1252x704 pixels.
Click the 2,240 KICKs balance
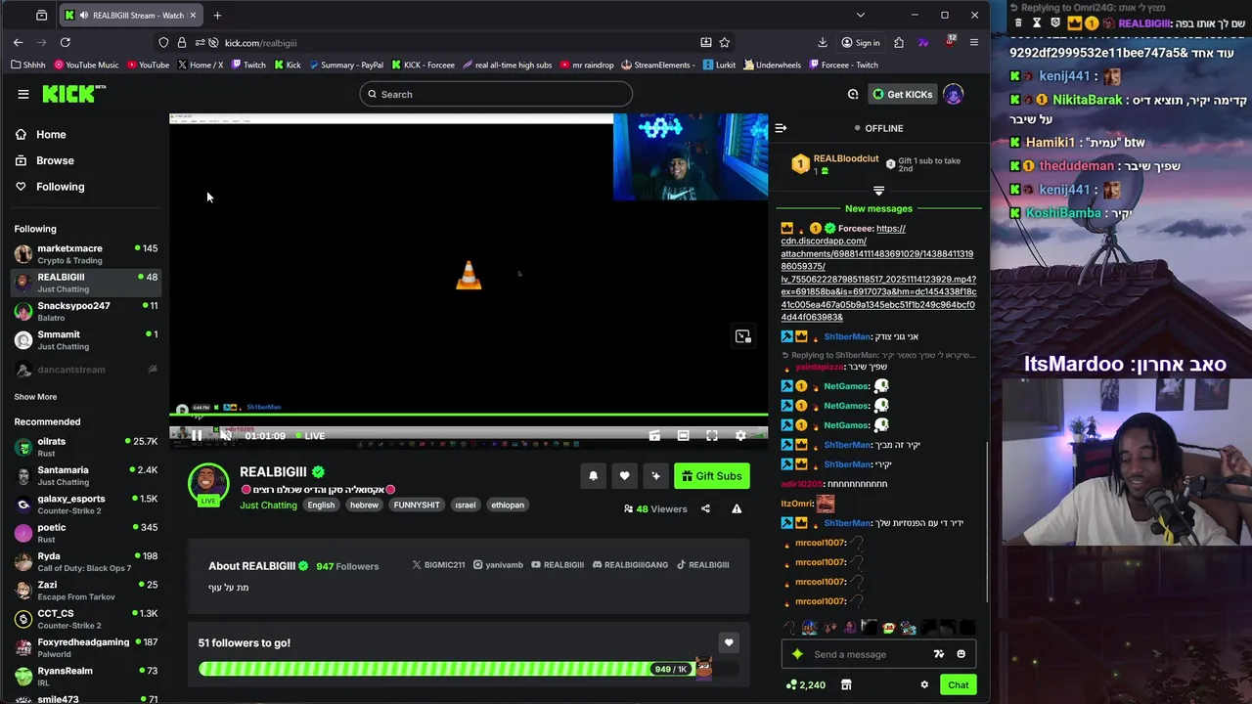click(805, 684)
